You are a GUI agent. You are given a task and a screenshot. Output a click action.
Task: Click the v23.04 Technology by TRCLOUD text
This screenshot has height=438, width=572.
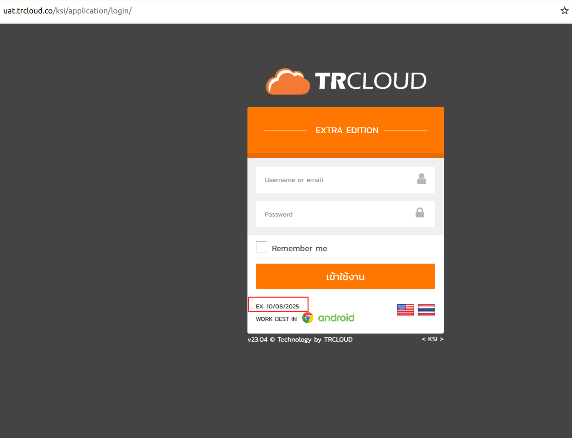(300, 339)
